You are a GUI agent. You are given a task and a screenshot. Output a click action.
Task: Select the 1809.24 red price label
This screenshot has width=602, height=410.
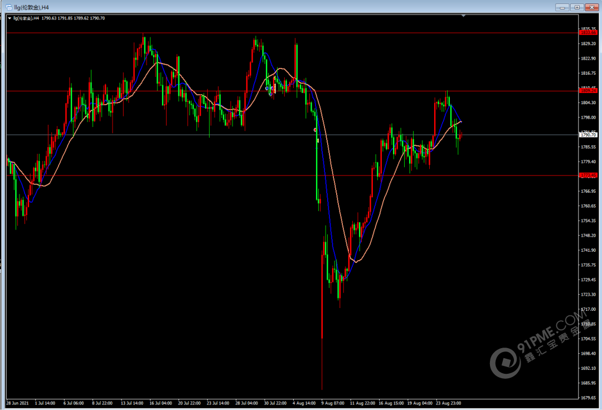[x=588, y=91]
